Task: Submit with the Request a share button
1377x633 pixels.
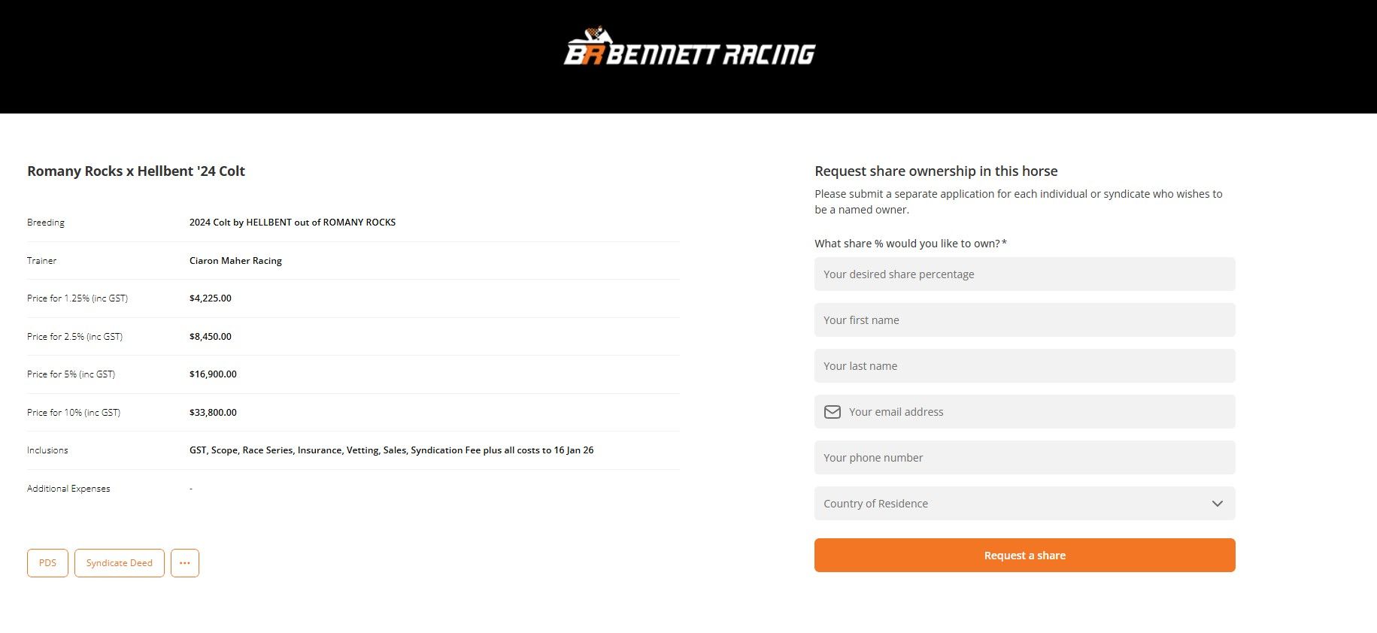Action: tap(1024, 556)
